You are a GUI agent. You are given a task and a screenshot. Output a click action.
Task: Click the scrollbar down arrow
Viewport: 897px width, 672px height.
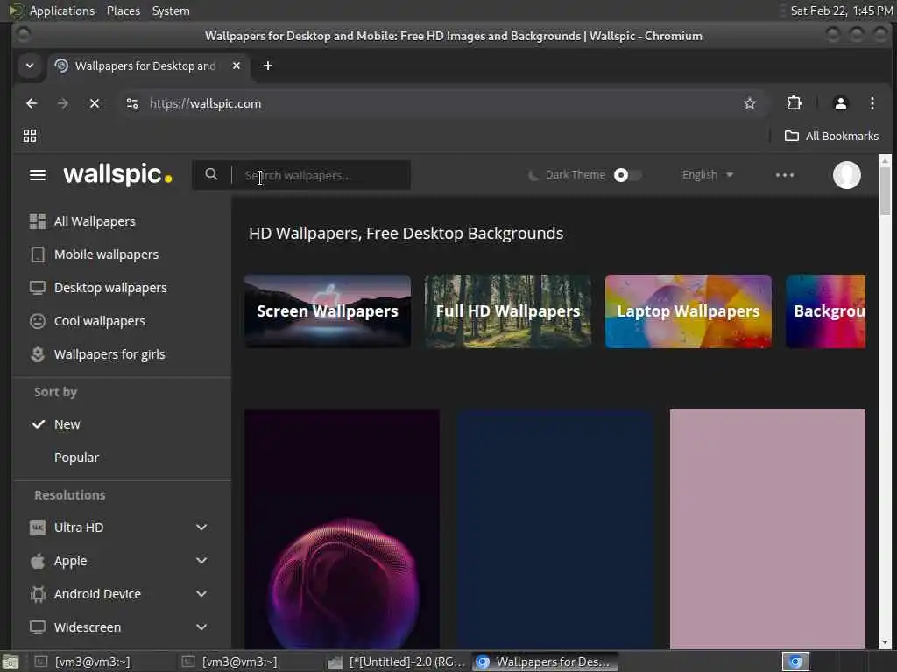click(885, 642)
